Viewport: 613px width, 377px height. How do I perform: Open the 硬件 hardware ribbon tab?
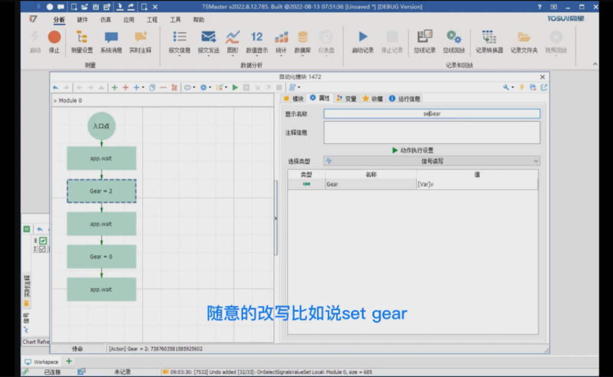click(x=82, y=20)
